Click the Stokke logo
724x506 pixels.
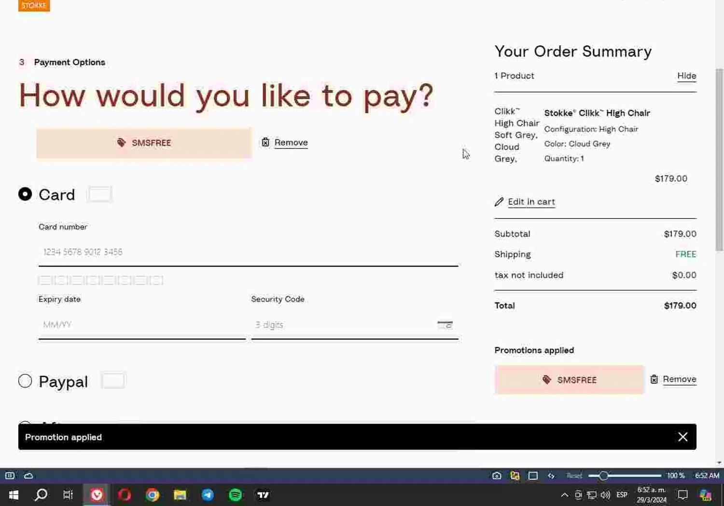(34, 5)
